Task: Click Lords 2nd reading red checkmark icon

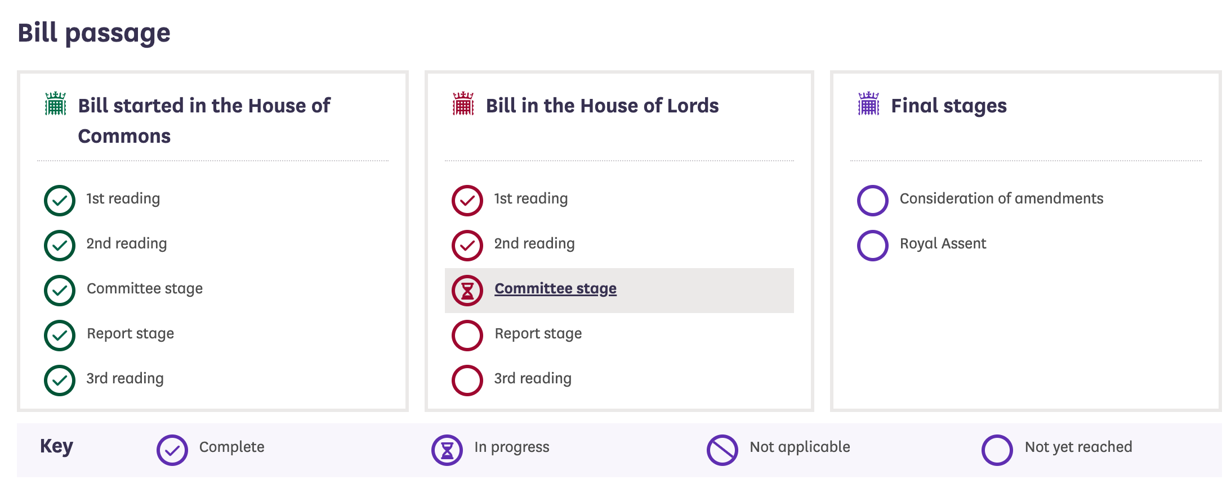Action: pos(467,246)
